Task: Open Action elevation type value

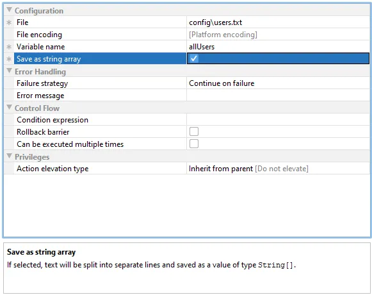Action: click(x=278, y=169)
